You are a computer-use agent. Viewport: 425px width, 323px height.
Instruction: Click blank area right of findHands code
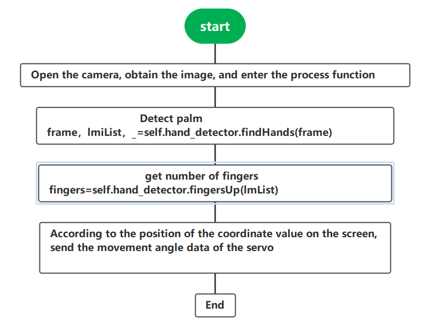click(362, 133)
